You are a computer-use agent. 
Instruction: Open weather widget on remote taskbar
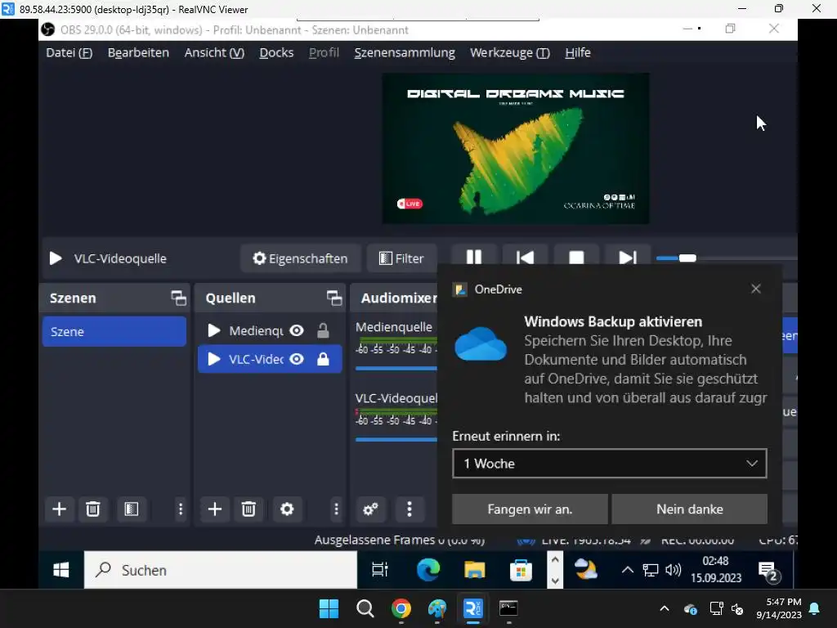coord(586,570)
